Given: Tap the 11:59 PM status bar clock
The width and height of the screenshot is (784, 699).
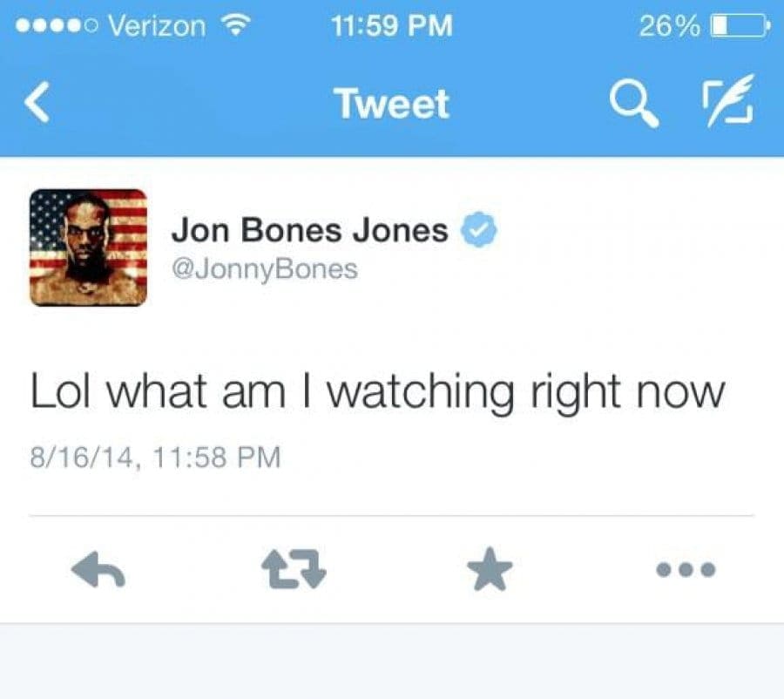Looking at the screenshot, I should coord(391,26).
